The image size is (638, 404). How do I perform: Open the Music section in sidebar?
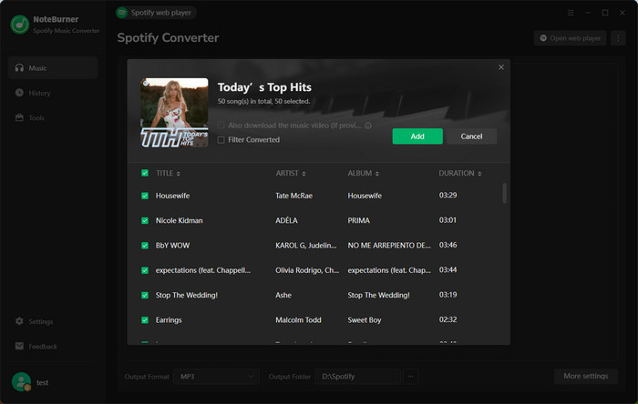pos(53,68)
